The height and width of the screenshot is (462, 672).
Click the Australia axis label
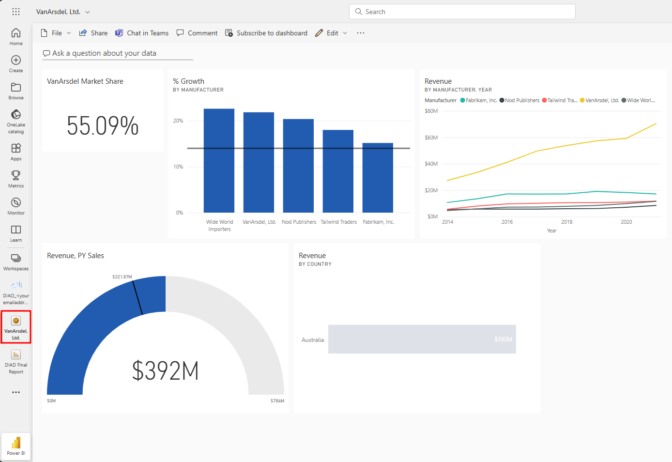coord(313,340)
